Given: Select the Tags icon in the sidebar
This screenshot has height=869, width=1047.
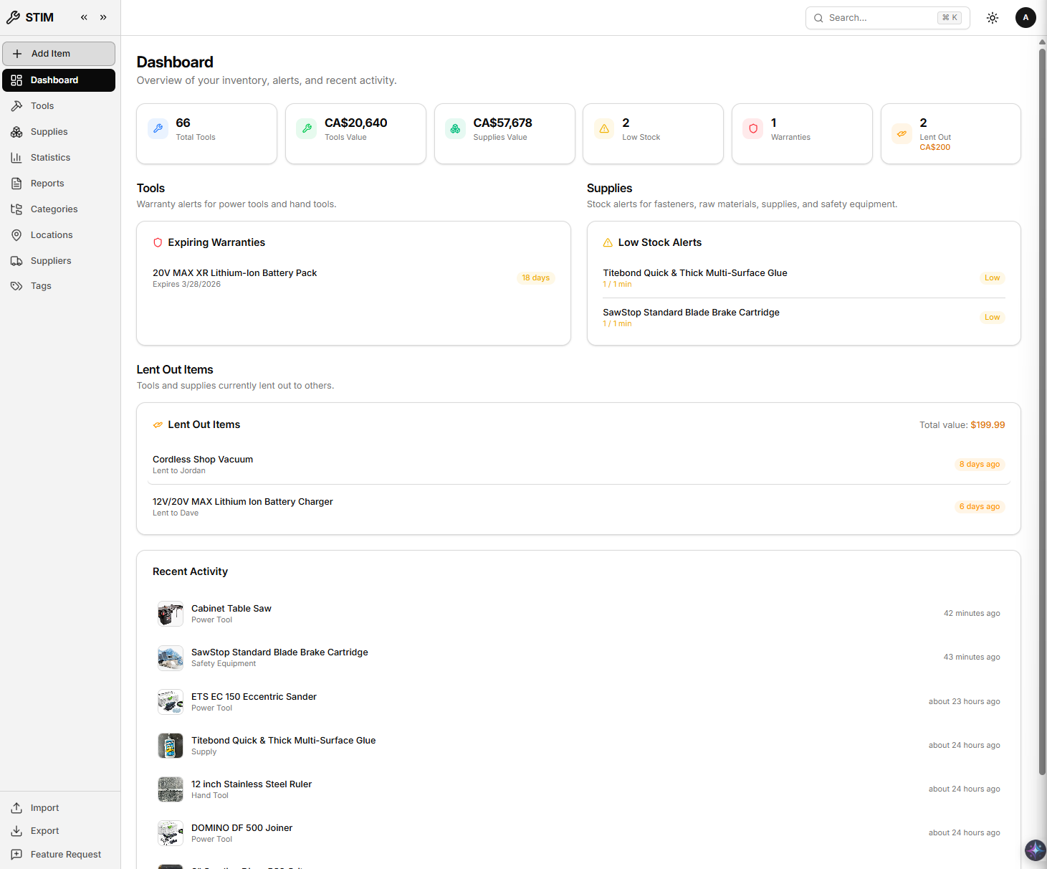Looking at the screenshot, I should click(17, 285).
